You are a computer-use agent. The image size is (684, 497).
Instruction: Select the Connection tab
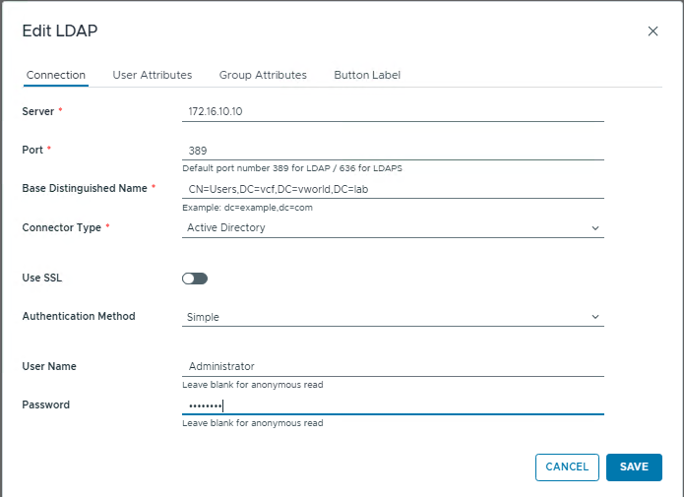pyautogui.click(x=55, y=75)
